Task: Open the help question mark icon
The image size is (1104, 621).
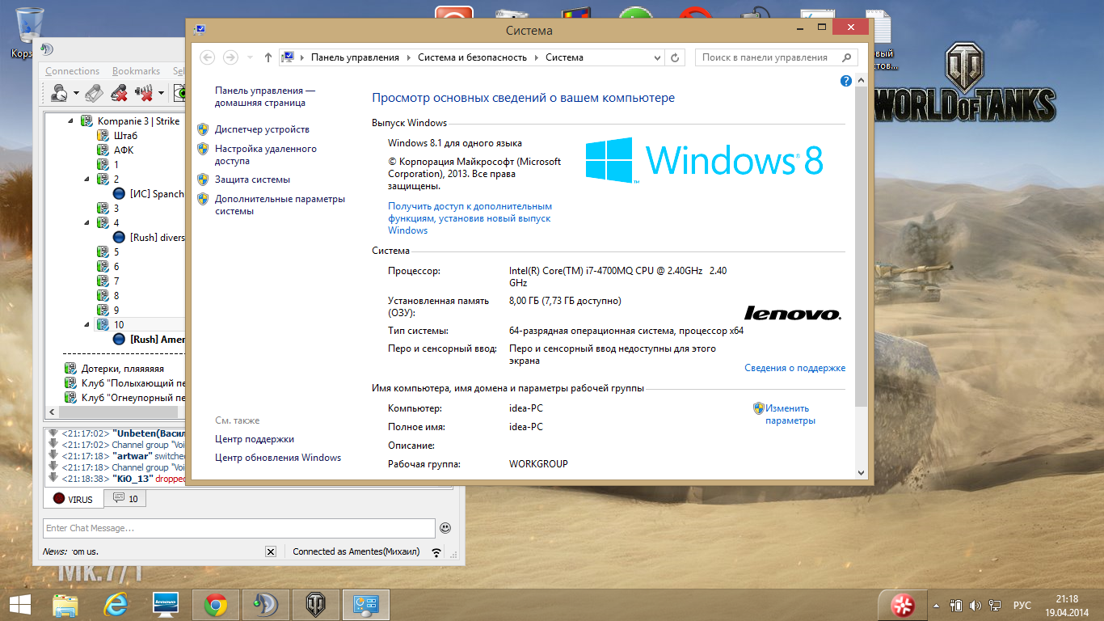Action: click(846, 81)
